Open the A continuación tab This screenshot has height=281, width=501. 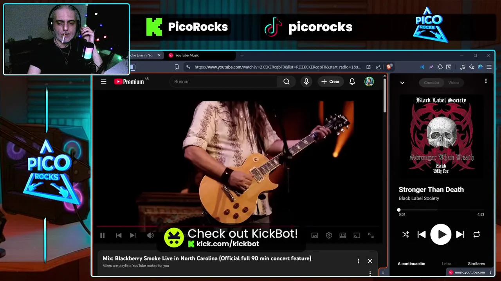pos(411,264)
